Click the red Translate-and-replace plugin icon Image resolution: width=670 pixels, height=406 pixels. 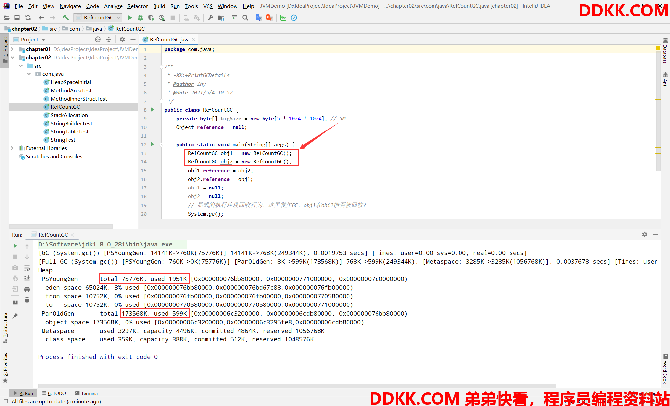tap(269, 18)
